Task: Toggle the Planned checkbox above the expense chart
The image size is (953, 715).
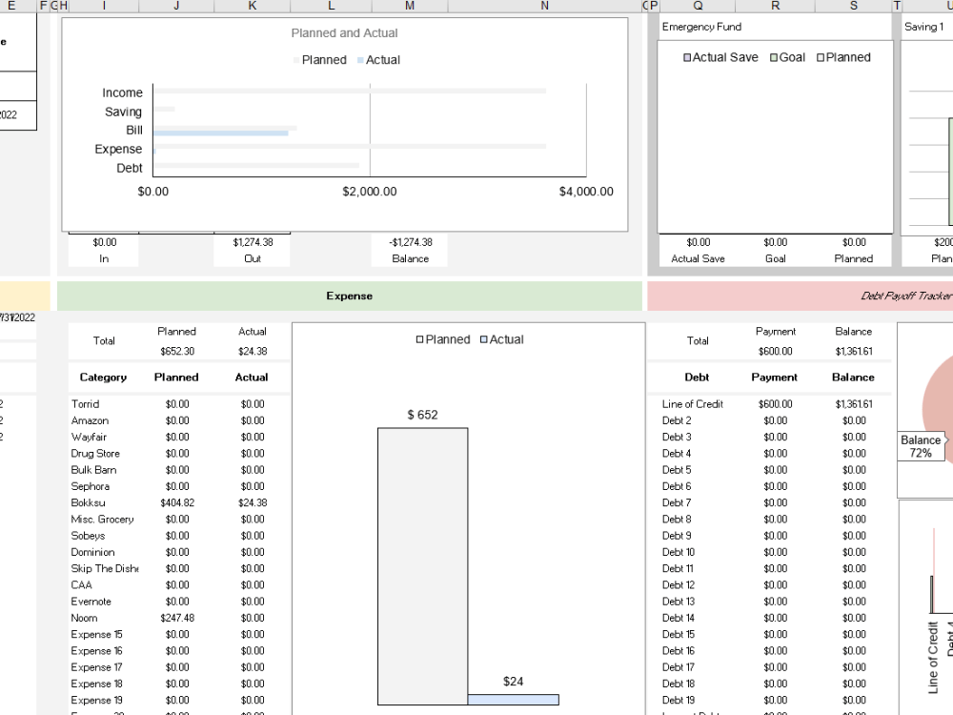Action: [x=419, y=338]
